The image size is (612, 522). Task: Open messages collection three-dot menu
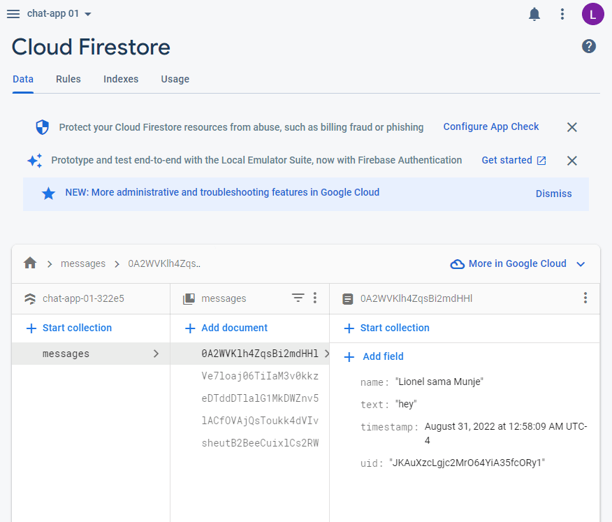[315, 298]
